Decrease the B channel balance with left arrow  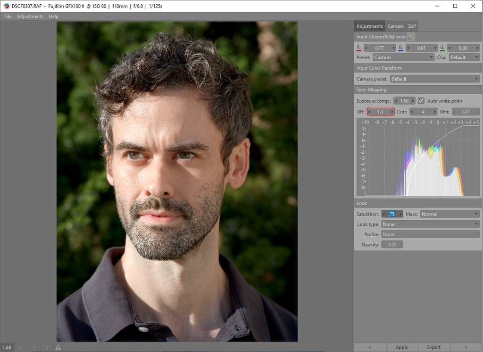click(x=408, y=48)
